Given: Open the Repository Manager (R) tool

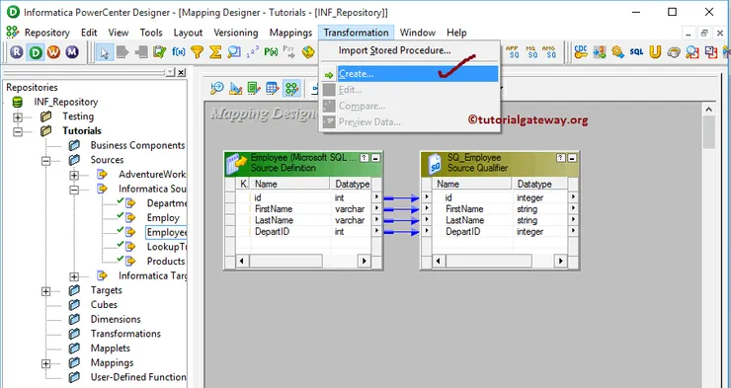Looking at the screenshot, I should tap(17, 52).
